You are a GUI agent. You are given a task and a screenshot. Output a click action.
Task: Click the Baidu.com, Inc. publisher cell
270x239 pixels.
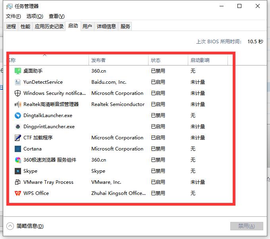coord(109,82)
